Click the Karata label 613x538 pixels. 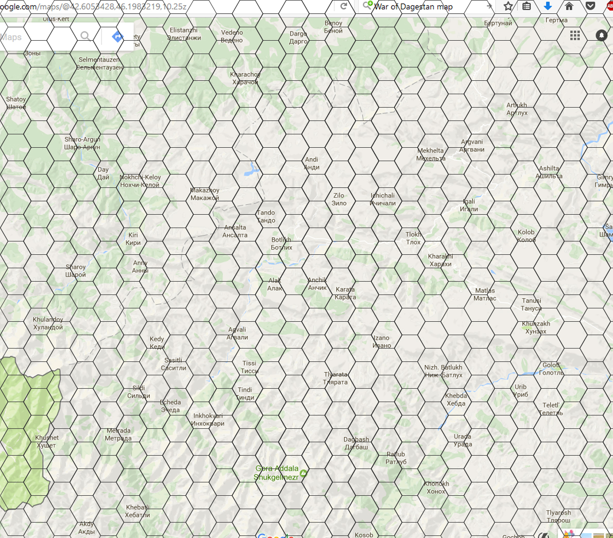(x=345, y=293)
